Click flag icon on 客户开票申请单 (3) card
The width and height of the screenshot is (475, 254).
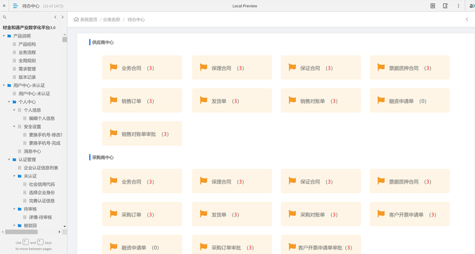tap(381, 214)
